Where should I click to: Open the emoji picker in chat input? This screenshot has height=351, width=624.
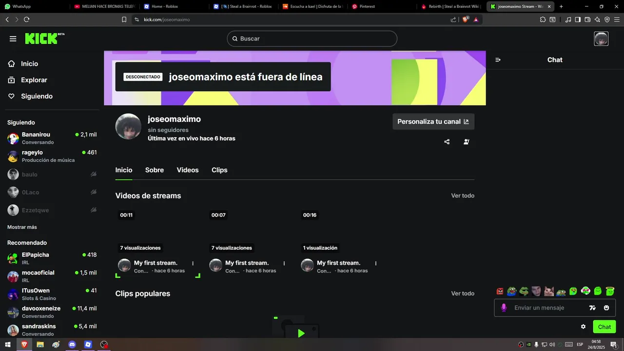tap(606, 308)
